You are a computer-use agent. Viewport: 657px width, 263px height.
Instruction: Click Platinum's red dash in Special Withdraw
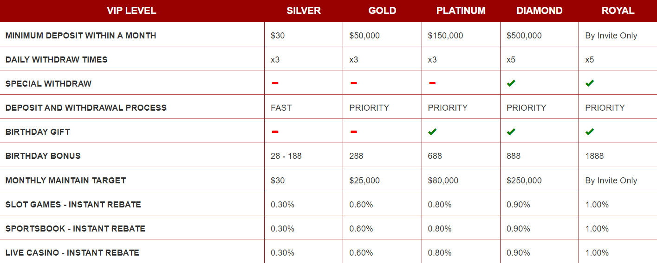(432, 83)
